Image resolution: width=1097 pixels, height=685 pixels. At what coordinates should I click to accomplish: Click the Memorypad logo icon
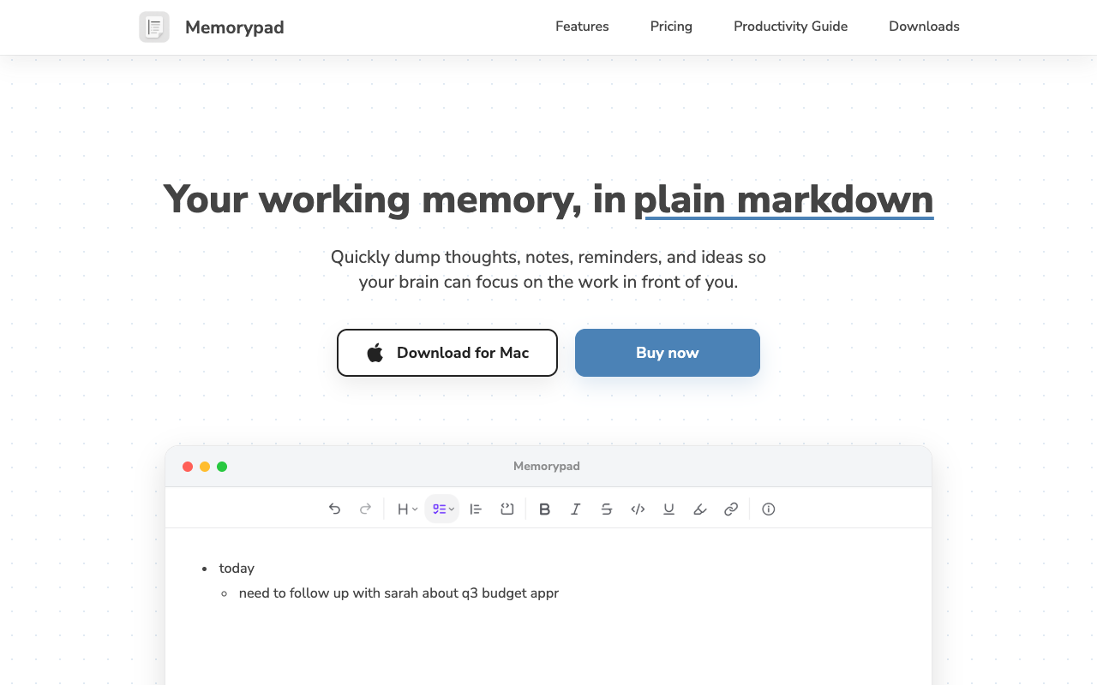click(154, 27)
